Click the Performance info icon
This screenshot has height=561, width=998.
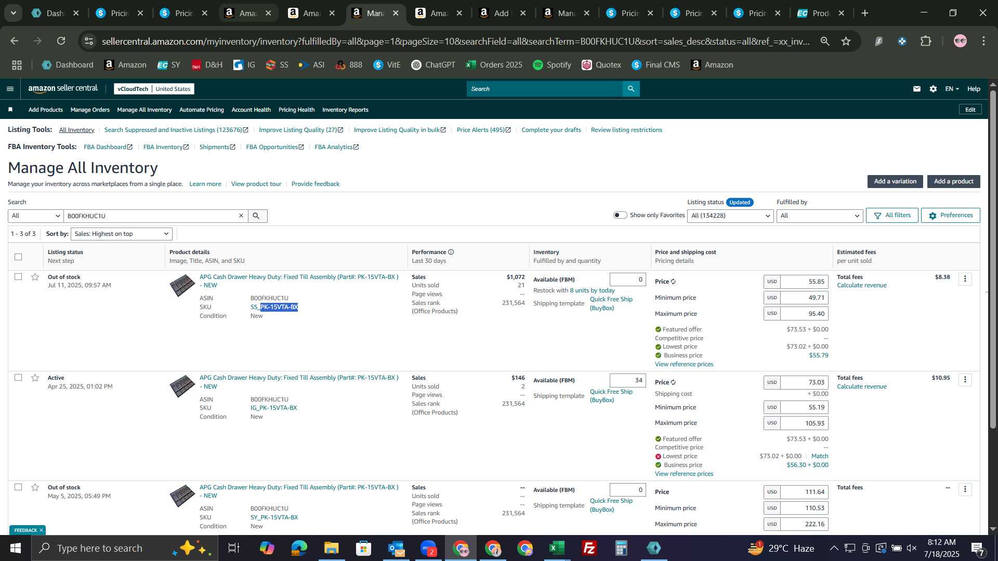451,252
